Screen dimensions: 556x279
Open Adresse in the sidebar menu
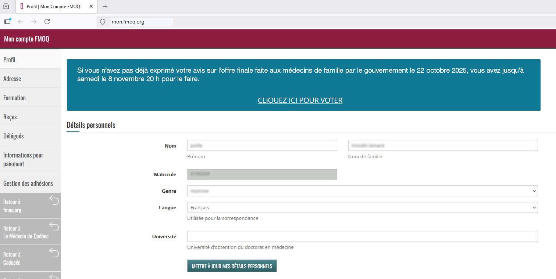(12, 79)
